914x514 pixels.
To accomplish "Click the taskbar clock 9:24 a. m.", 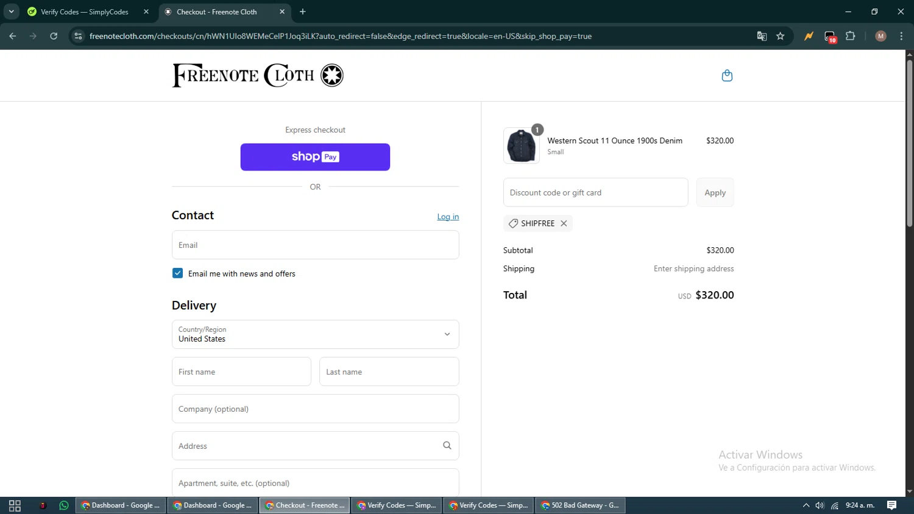I will pos(860,505).
